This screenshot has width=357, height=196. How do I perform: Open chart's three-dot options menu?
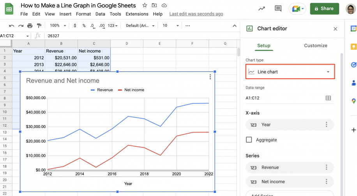pyautogui.click(x=210, y=77)
